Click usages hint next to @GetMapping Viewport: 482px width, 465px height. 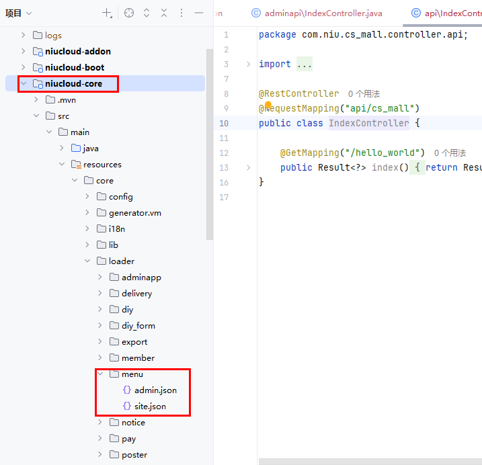pos(450,153)
